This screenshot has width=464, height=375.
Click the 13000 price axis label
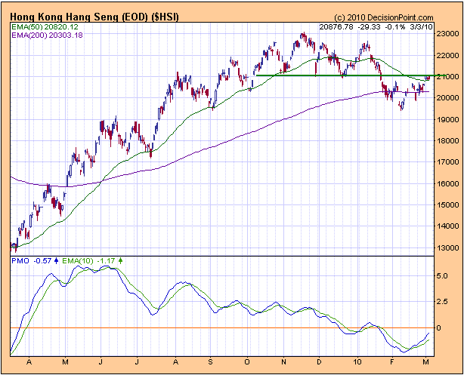coord(446,248)
